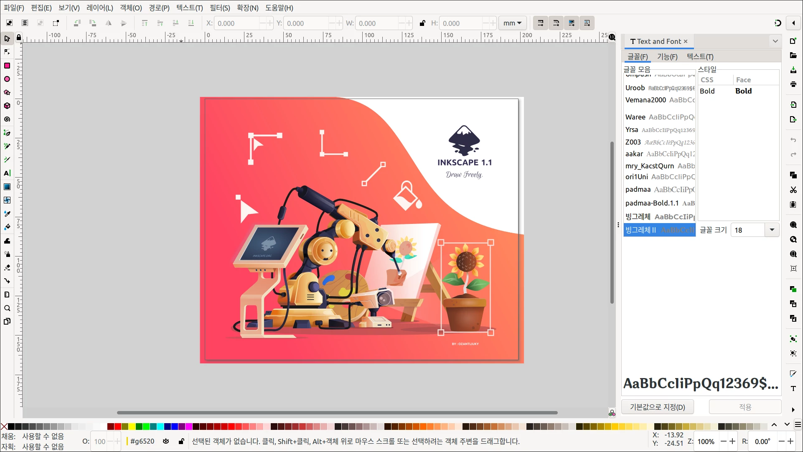
Task: Select the Waree font in list
Action: tap(635, 117)
